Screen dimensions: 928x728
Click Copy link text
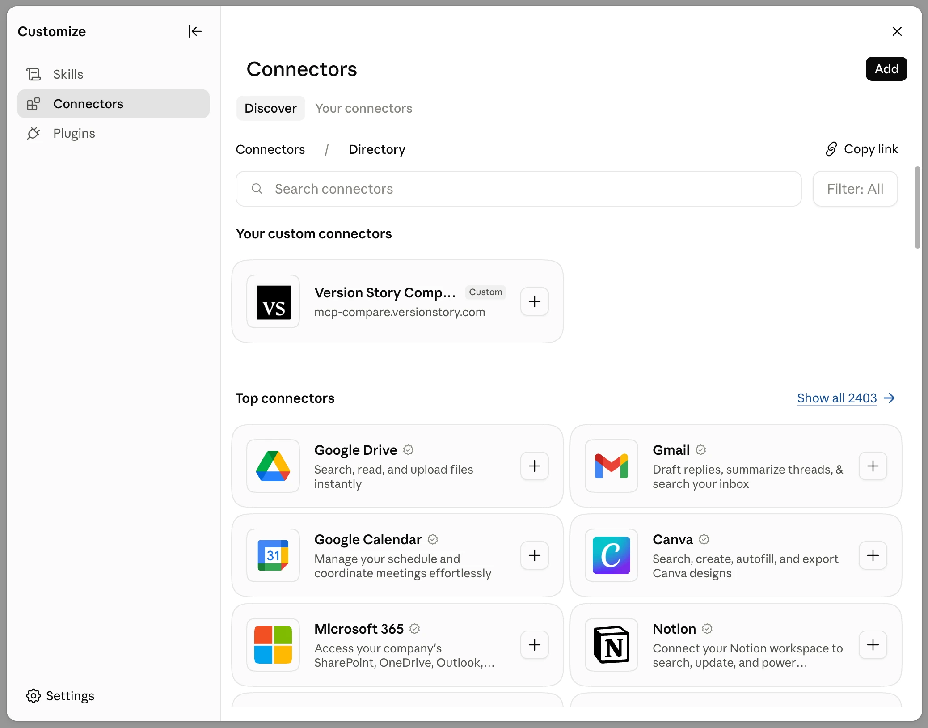click(x=871, y=149)
